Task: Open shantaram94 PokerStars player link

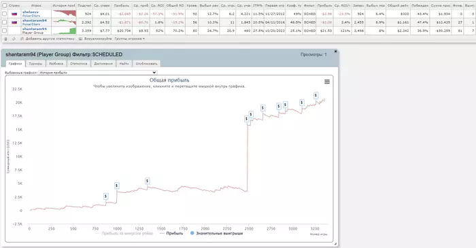Action: [x=35, y=20]
